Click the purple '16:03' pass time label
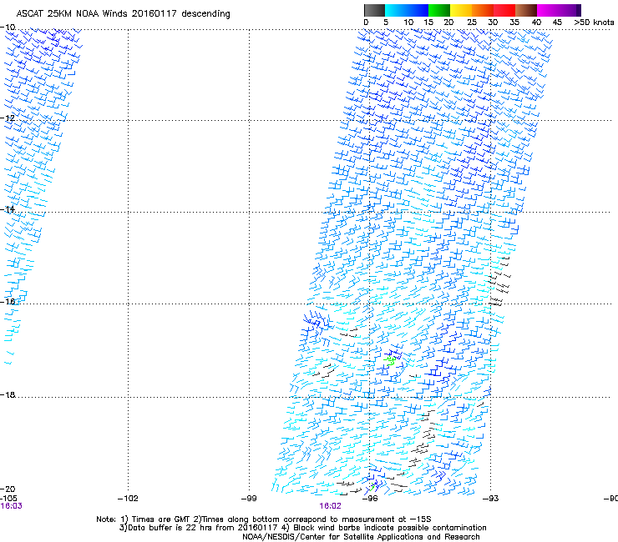The image size is (618, 542). [x=11, y=506]
